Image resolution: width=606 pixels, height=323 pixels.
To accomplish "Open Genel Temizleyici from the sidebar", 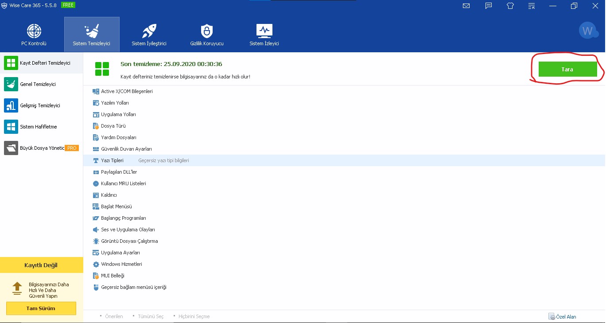I will click(42, 84).
